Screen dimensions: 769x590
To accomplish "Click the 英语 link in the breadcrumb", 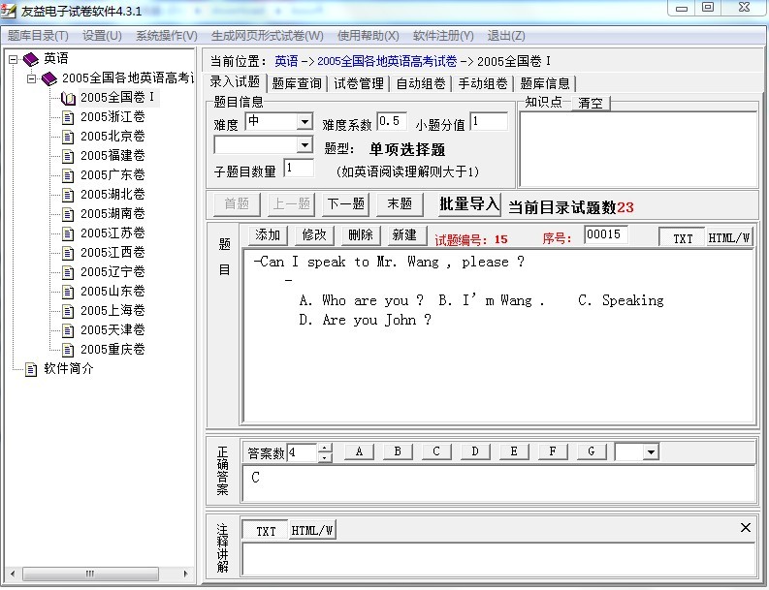I will [286, 62].
